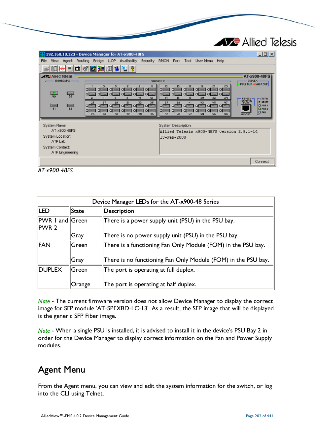Select port 11 on the switch panel
The width and height of the screenshot is (315, 446).
pos(152,89)
